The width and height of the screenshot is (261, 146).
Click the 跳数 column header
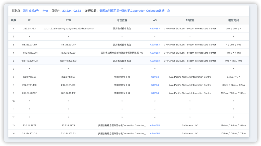coord(14,20)
